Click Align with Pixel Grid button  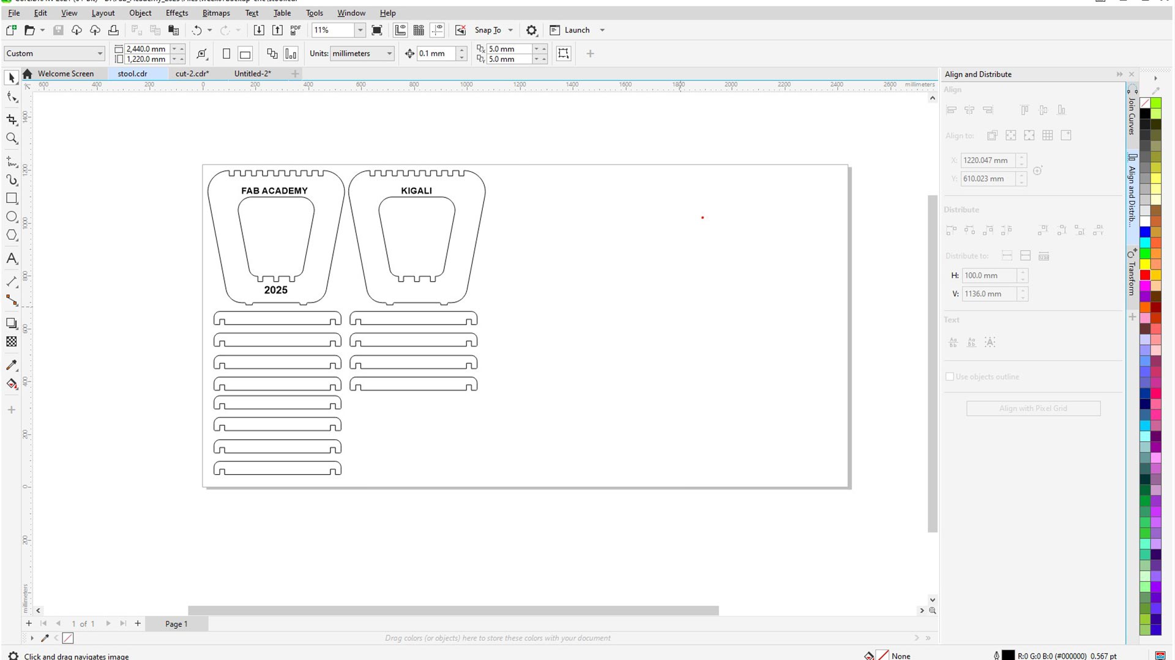[1033, 408]
